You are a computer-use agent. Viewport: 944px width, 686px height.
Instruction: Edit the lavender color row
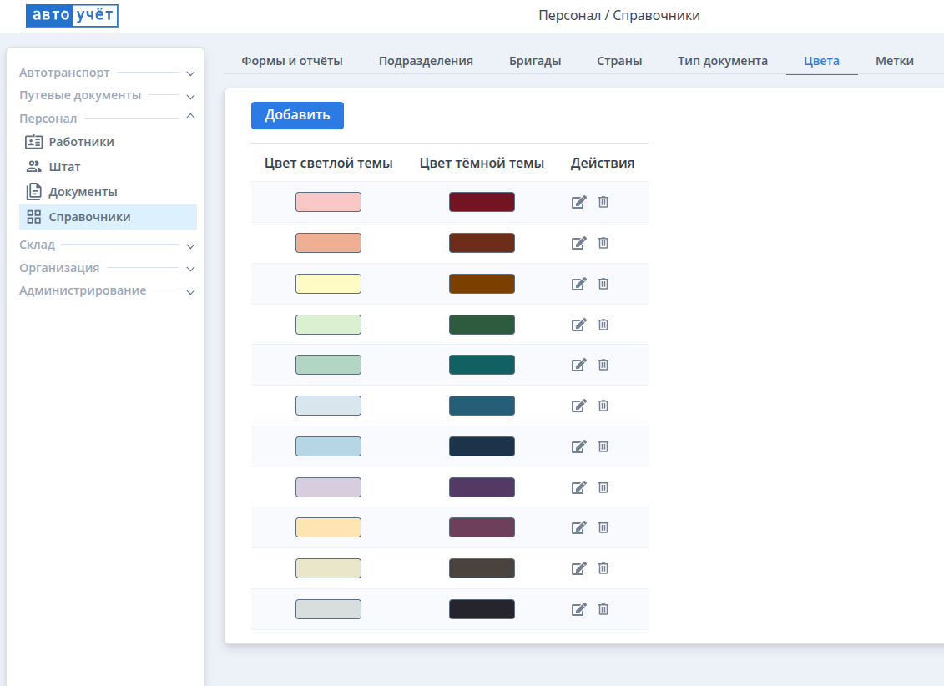[578, 487]
